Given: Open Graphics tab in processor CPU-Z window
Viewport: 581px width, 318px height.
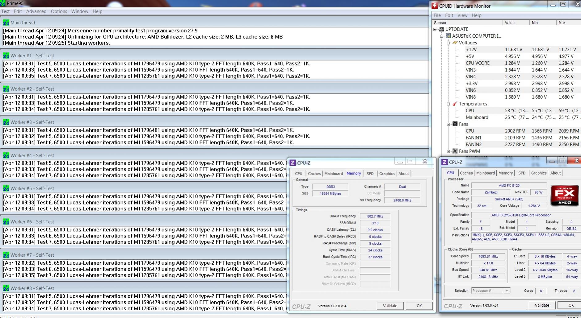Looking at the screenshot, I should (539, 173).
